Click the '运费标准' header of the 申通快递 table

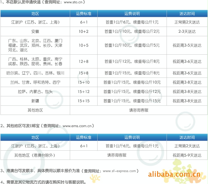click(84, 13)
